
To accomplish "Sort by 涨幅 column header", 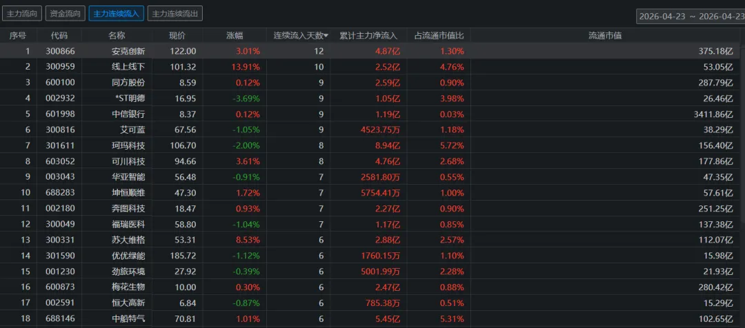I will click(x=235, y=36).
